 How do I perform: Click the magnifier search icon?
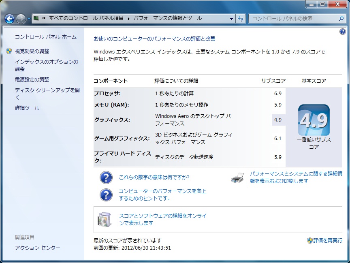(341, 19)
